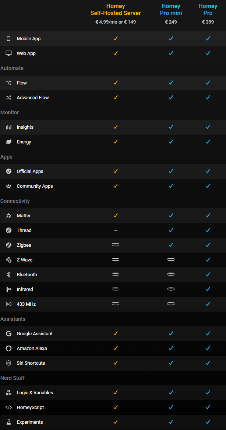
Task: Click the Energy checkmark under Homey Pro
Action: [x=208, y=142]
